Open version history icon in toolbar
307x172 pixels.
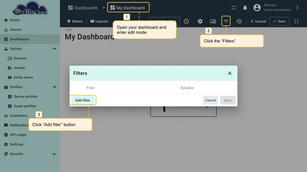click(239, 21)
